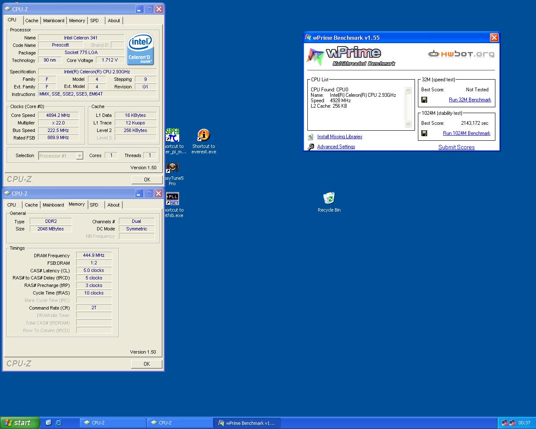Click the Core Voltage value 1.712 V
The width and height of the screenshot is (536, 429).
(x=110, y=60)
